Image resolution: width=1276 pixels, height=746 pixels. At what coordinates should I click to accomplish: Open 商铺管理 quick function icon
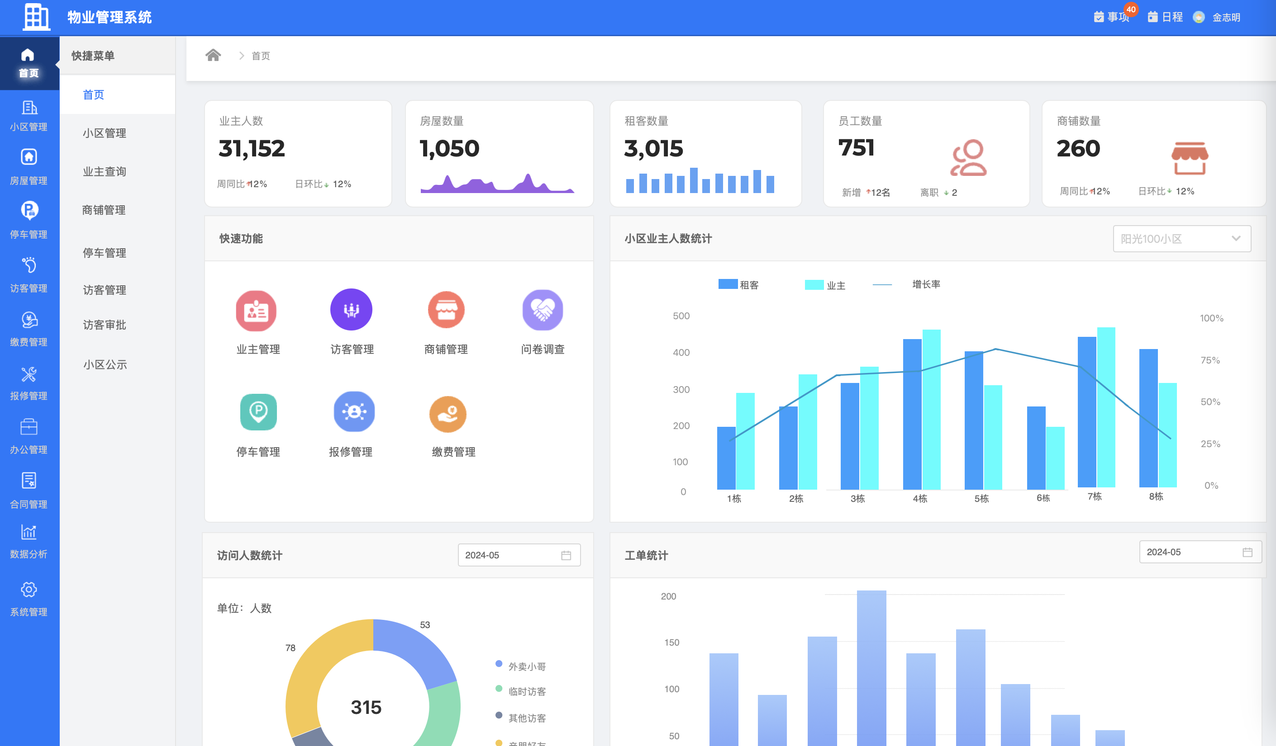tap(446, 310)
